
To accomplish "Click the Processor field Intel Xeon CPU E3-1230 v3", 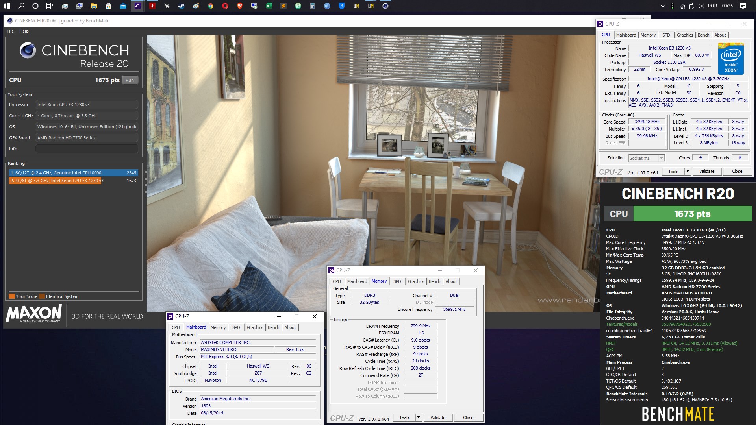I will point(87,105).
